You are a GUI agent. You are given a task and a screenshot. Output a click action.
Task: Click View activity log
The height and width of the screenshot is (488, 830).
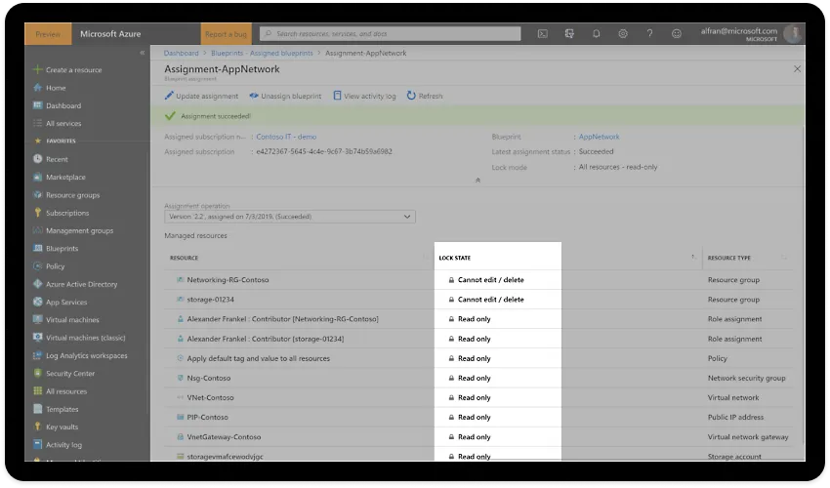point(364,96)
